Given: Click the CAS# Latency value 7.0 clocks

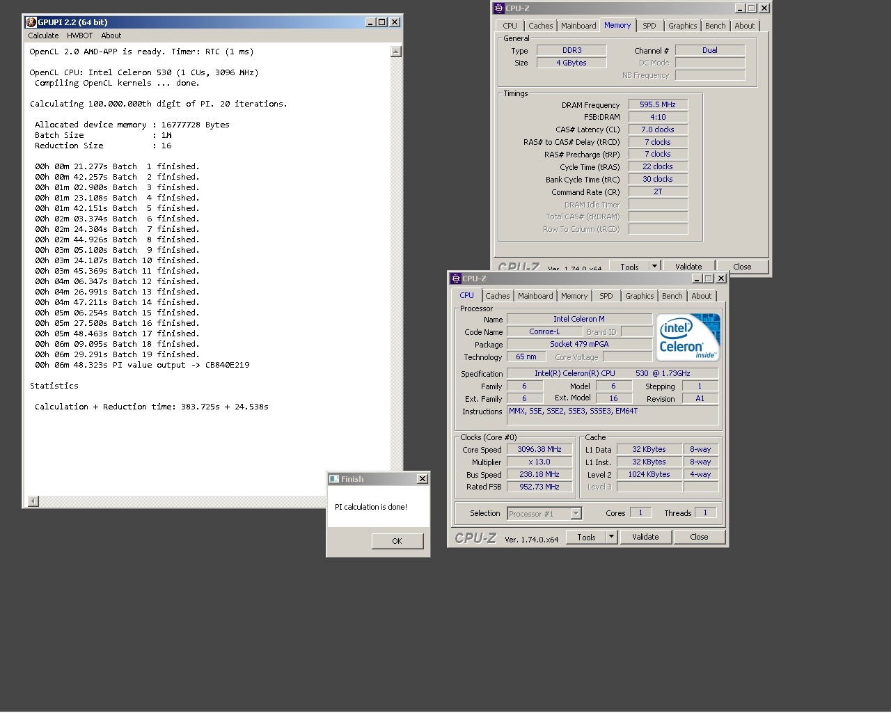Looking at the screenshot, I should click(658, 130).
